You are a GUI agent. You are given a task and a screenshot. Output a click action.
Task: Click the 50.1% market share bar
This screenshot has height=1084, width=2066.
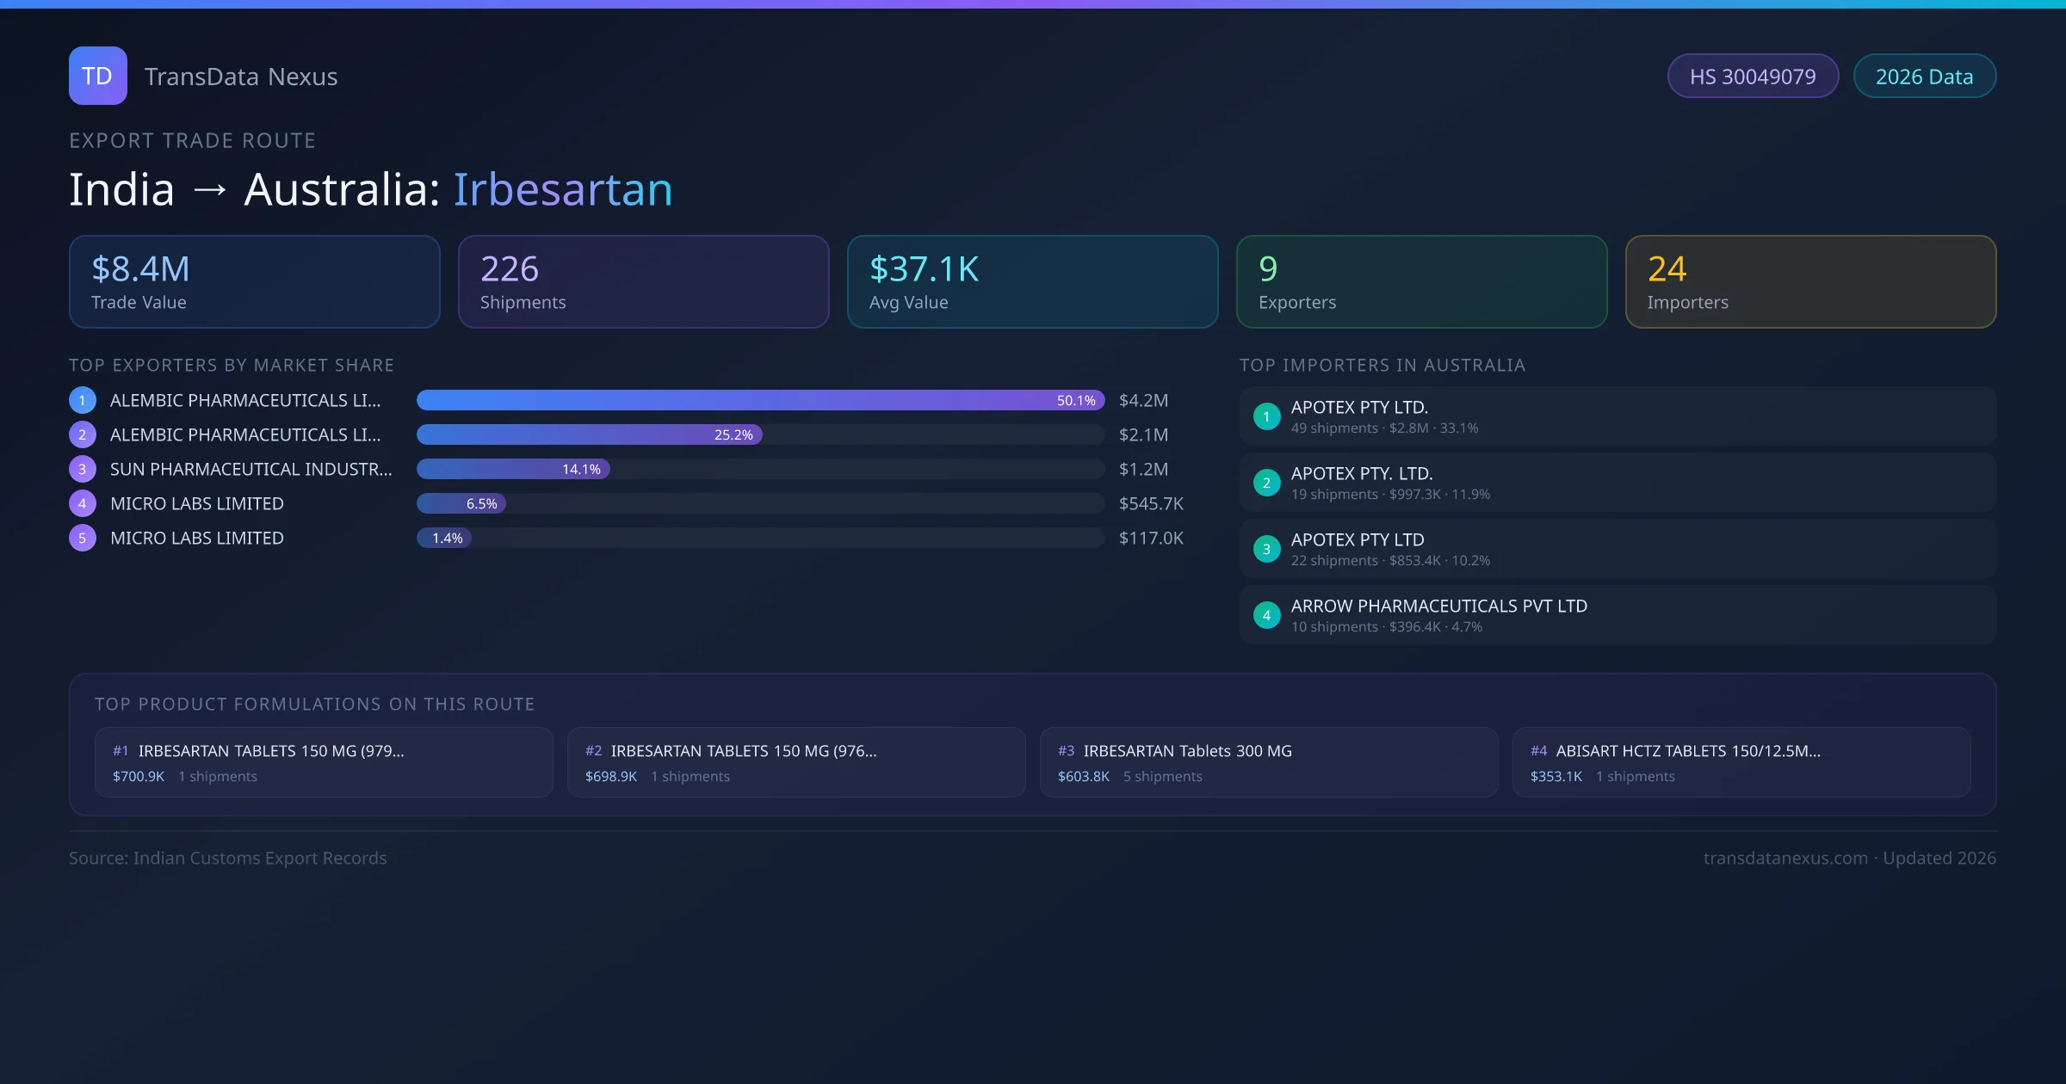(x=760, y=400)
